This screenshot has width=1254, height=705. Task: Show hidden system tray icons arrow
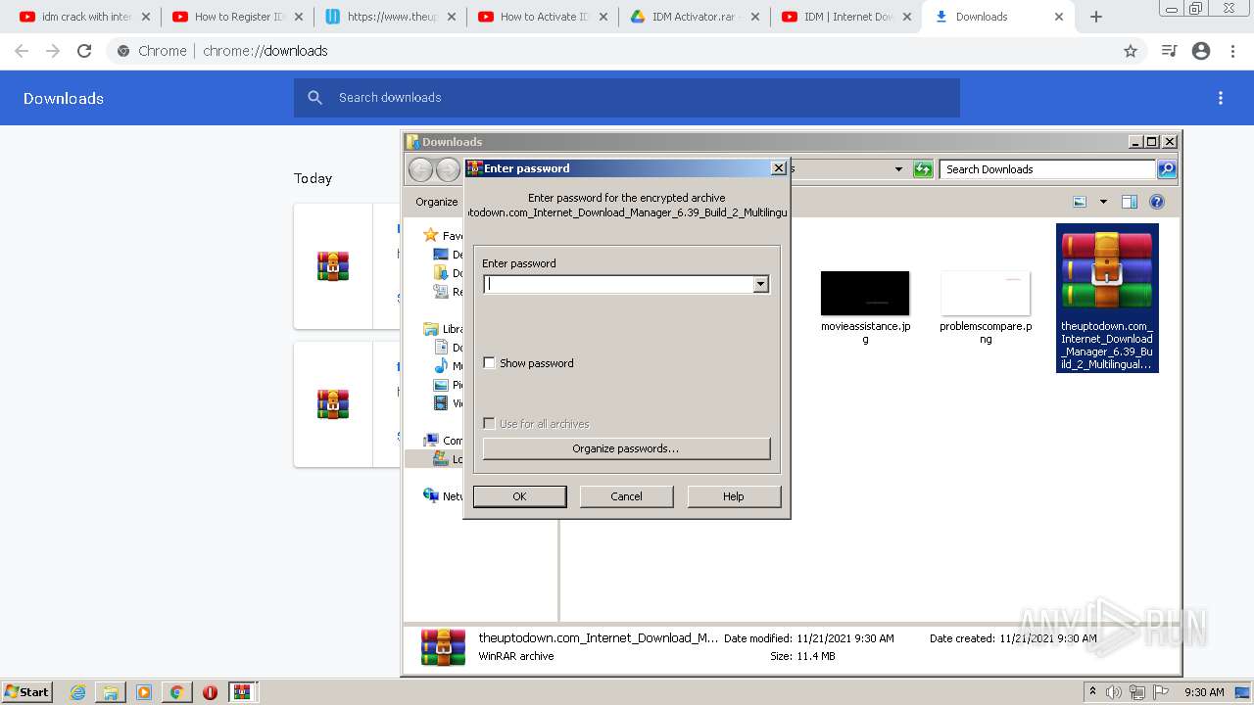1092,692
